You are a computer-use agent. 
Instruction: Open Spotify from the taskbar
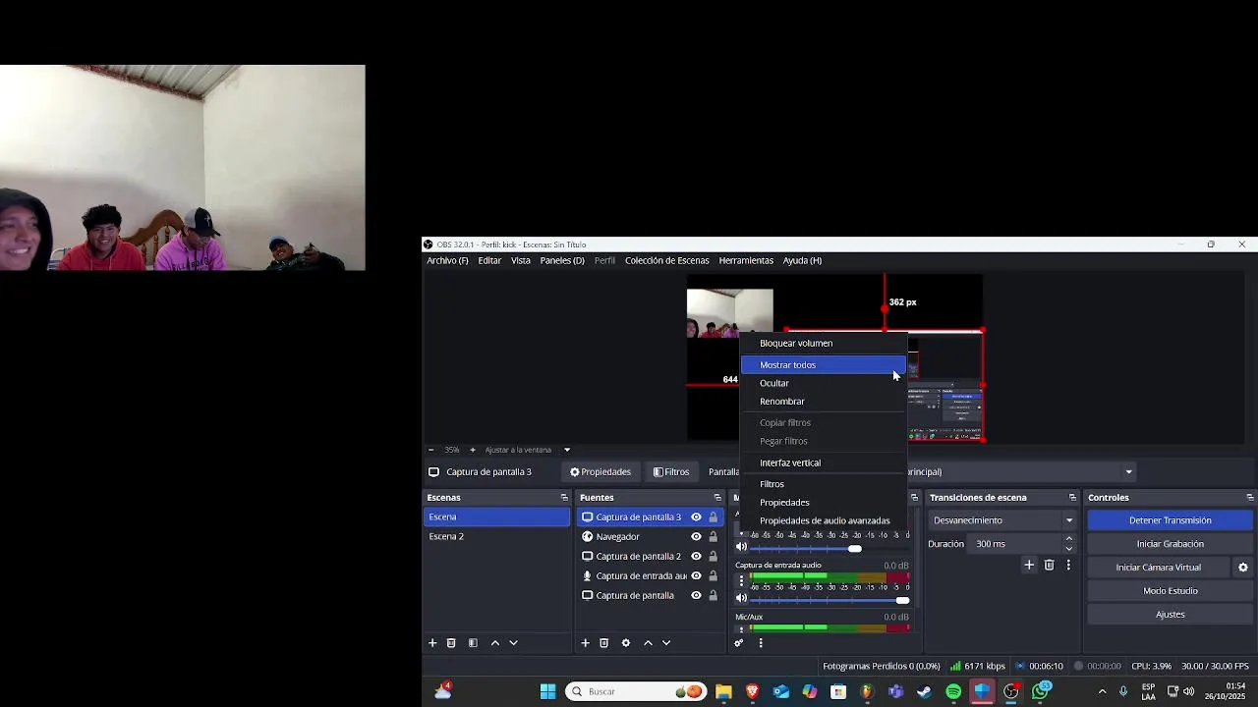pyautogui.click(x=953, y=691)
